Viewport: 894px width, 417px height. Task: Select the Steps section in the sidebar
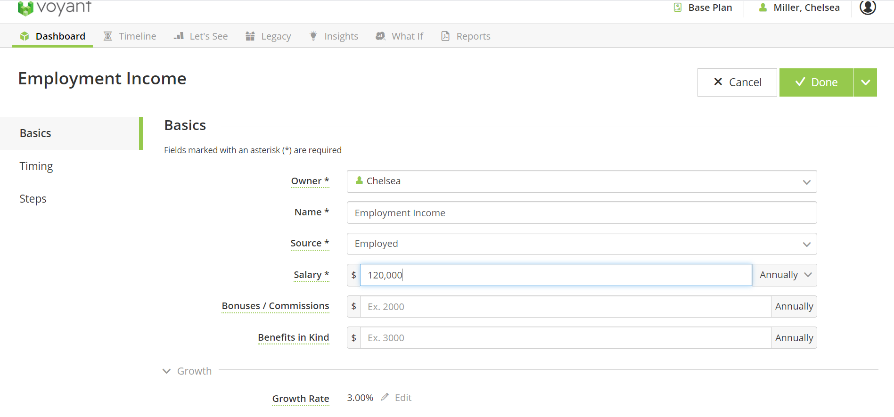[71, 199]
